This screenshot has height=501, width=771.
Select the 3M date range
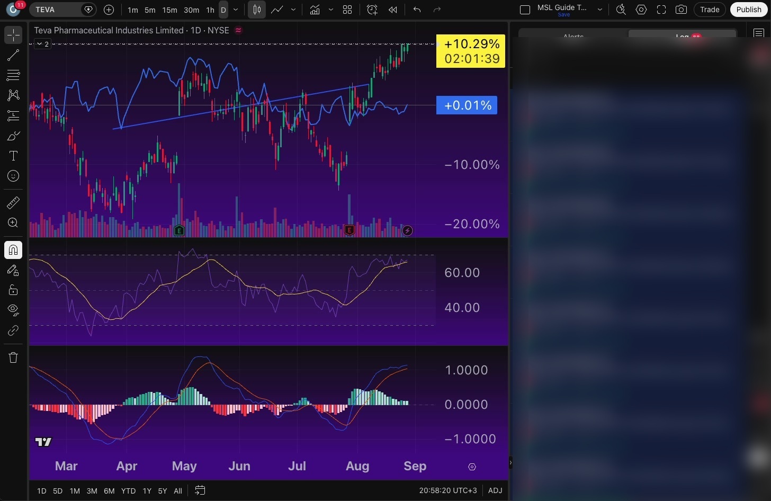click(92, 491)
